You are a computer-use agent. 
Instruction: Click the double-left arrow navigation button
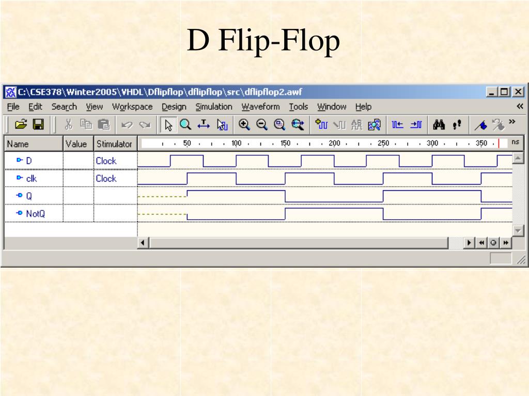click(x=481, y=242)
